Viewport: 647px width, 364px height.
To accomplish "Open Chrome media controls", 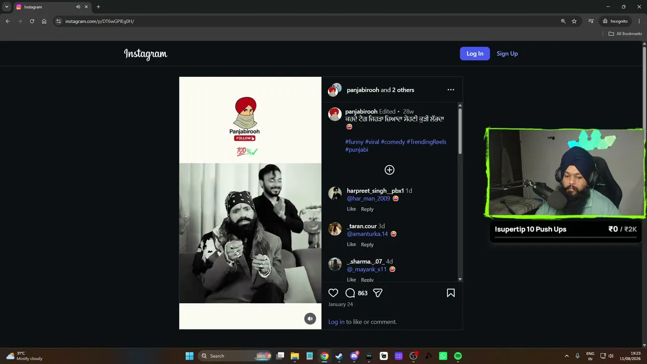I will pos(591,21).
